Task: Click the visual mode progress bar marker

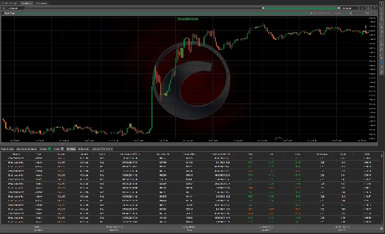Action: coord(311,13)
